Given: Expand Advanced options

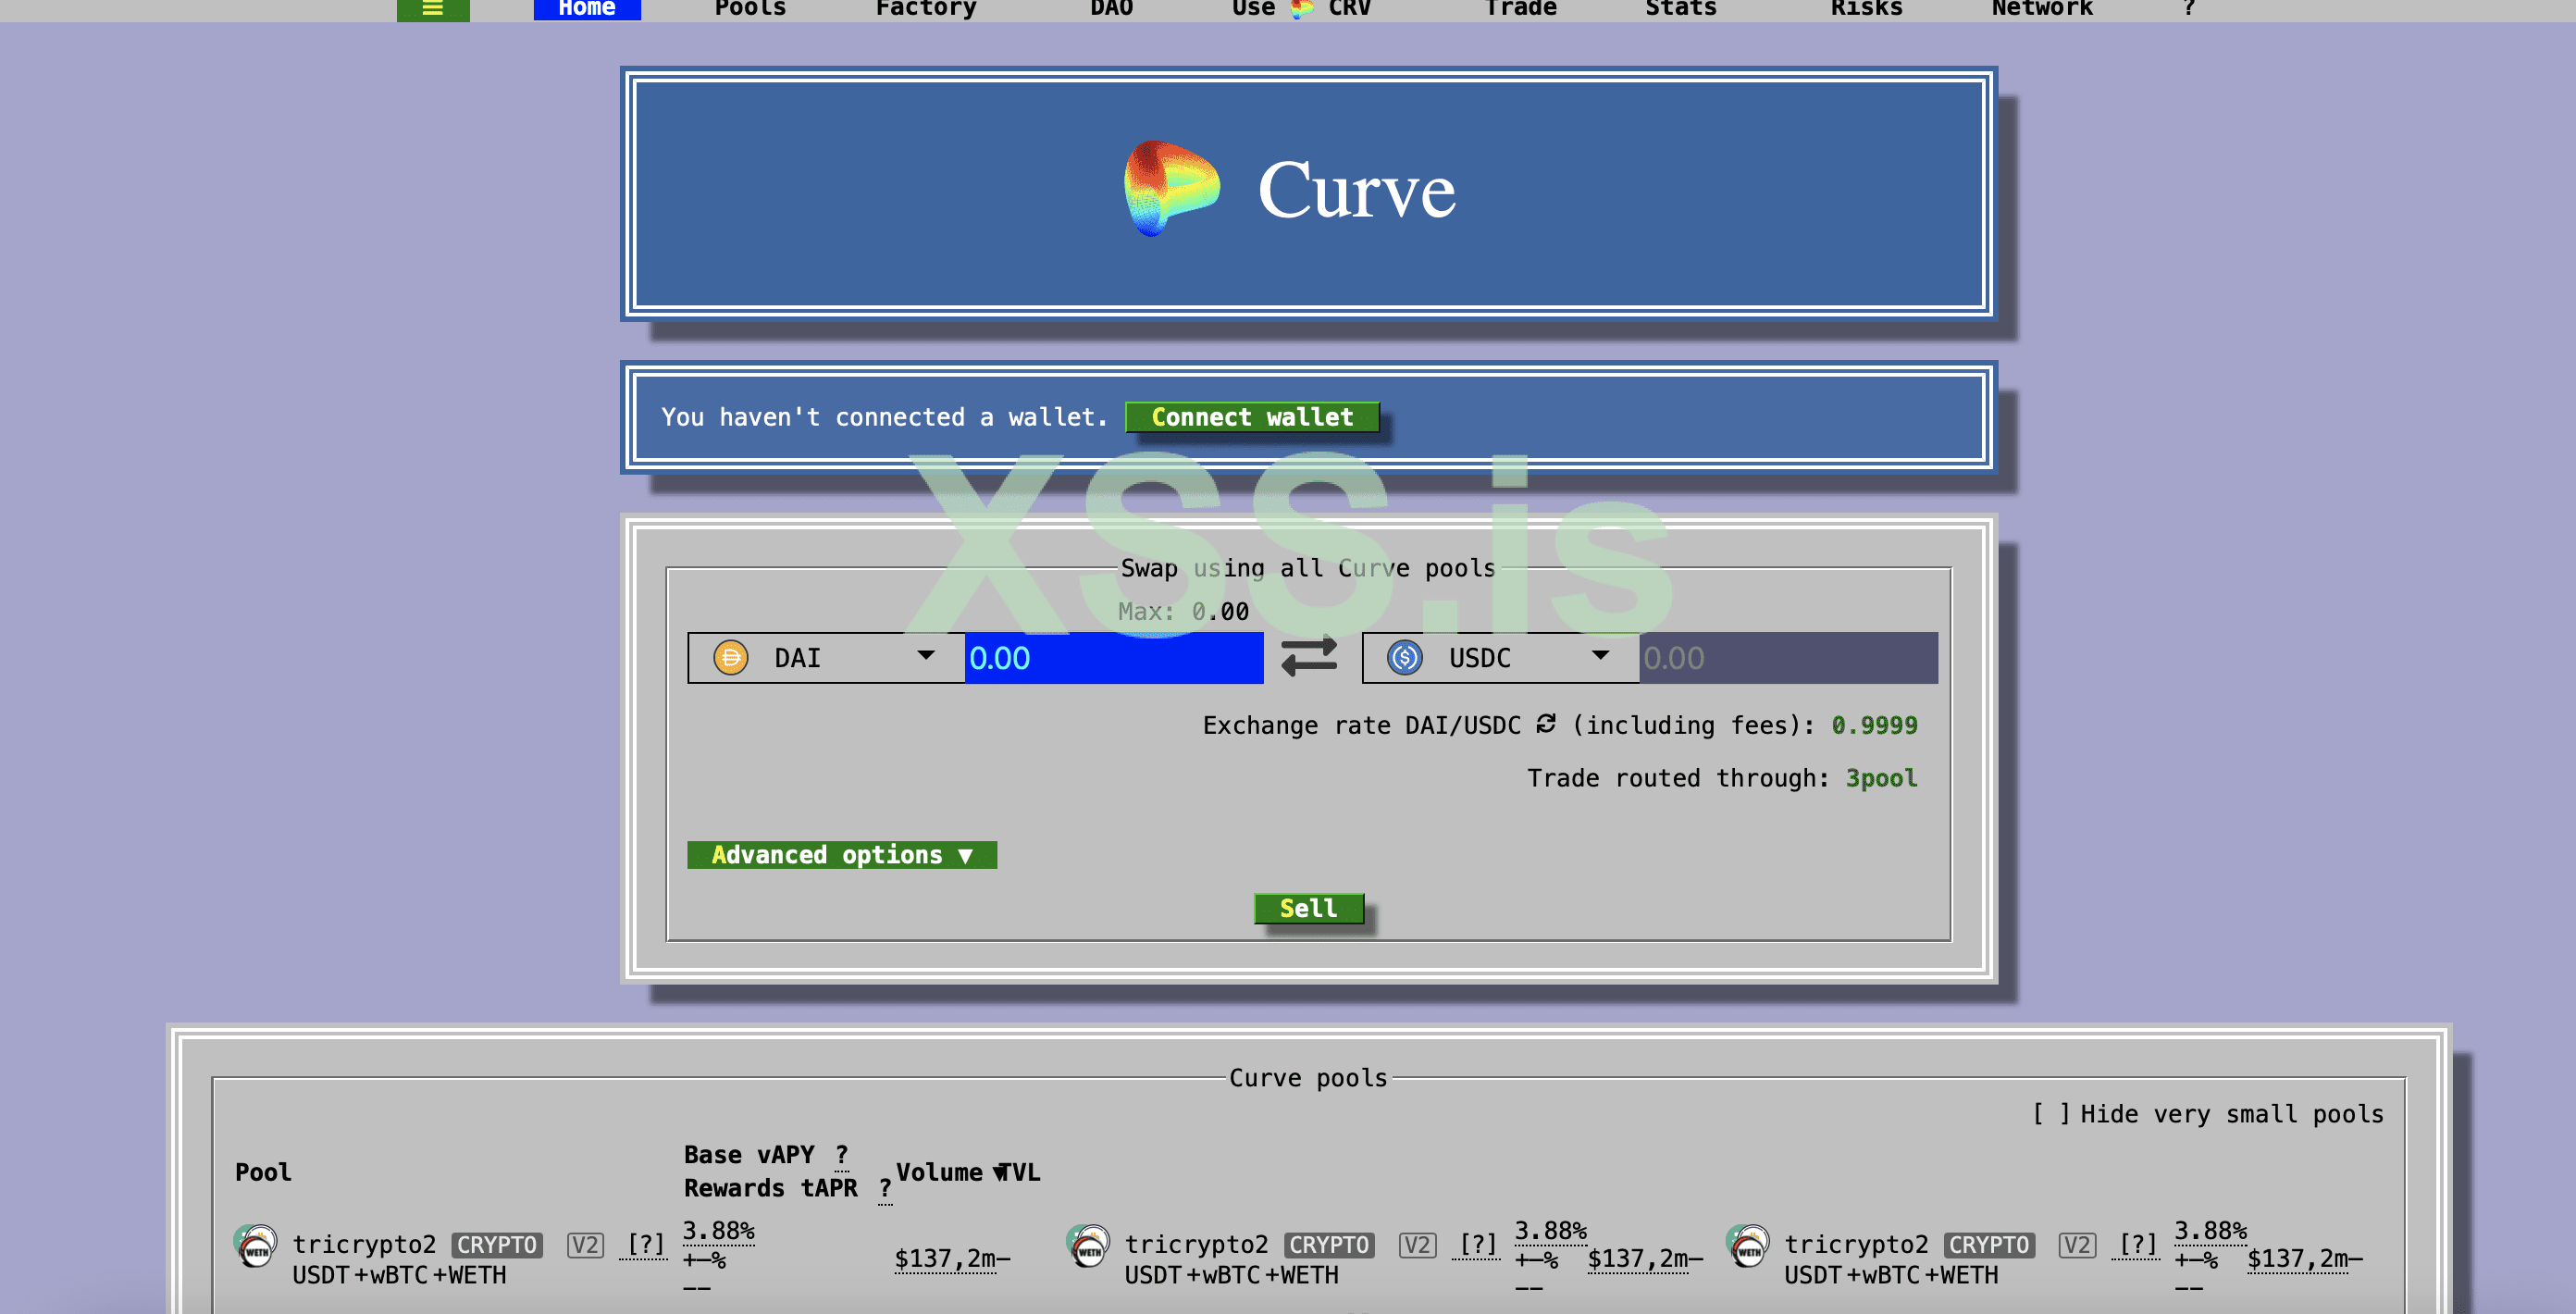Looking at the screenshot, I should (x=841, y=855).
